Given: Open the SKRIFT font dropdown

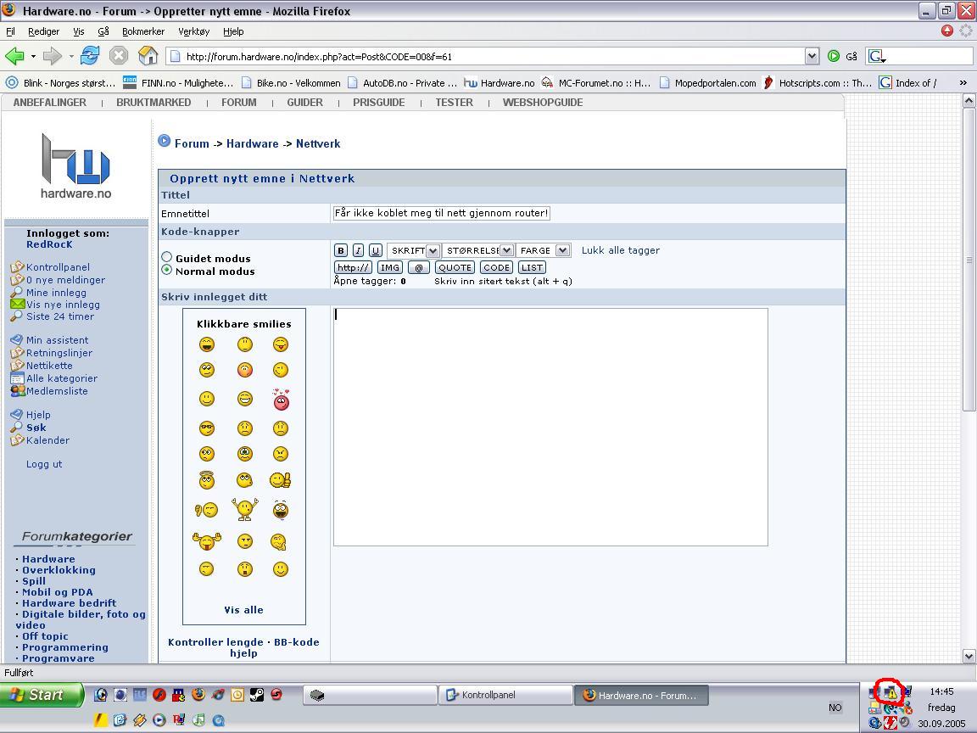Looking at the screenshot, I should [414, 250].
